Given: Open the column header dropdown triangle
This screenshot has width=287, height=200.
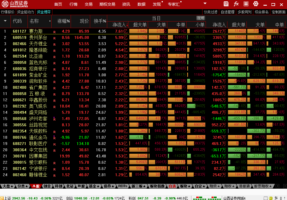Looking at the screenshot, I should click(5, 21).
